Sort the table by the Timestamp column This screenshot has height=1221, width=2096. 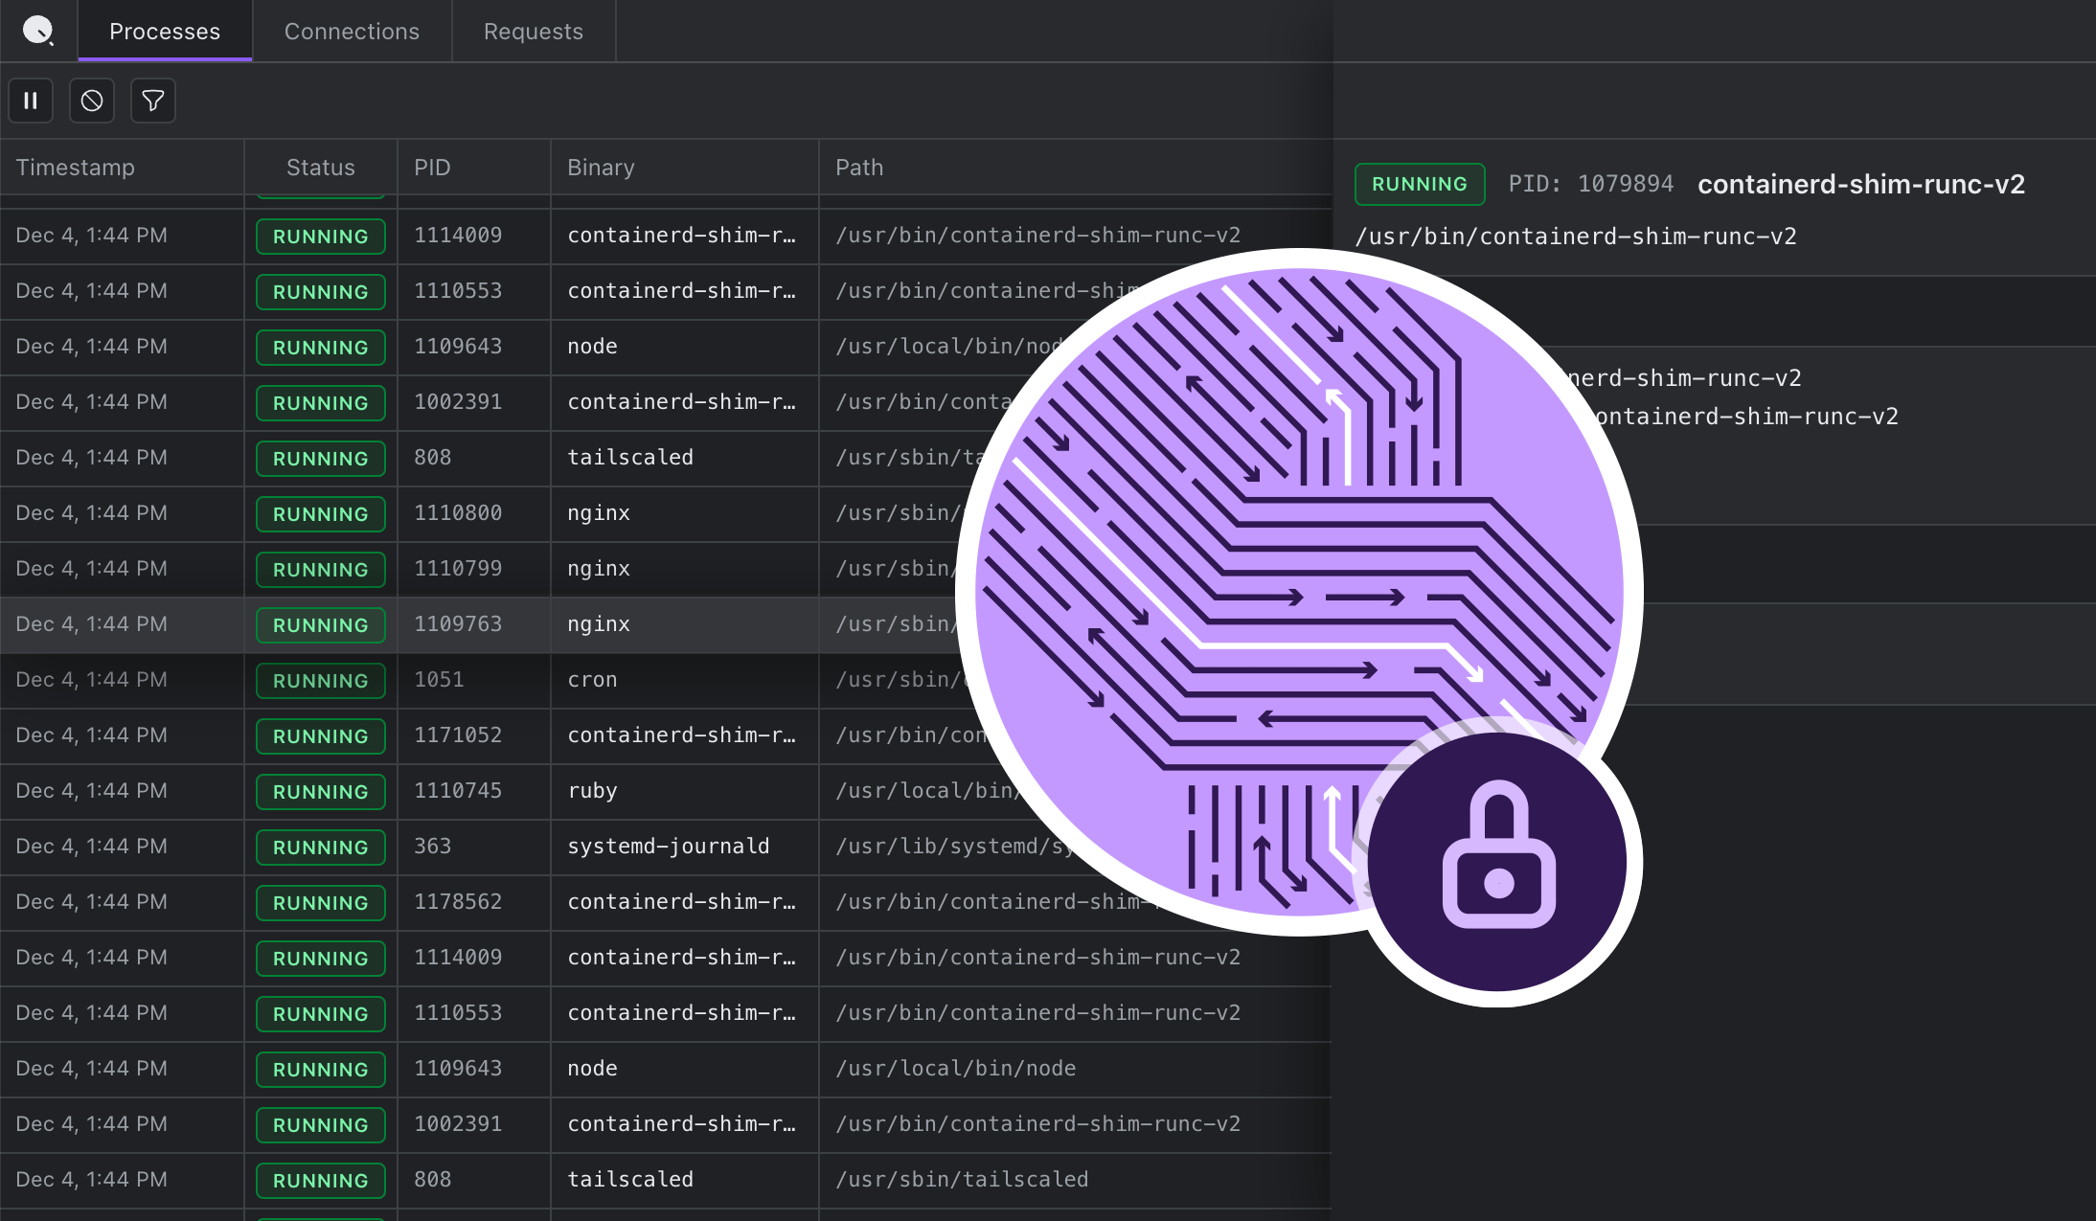point(75,167)
